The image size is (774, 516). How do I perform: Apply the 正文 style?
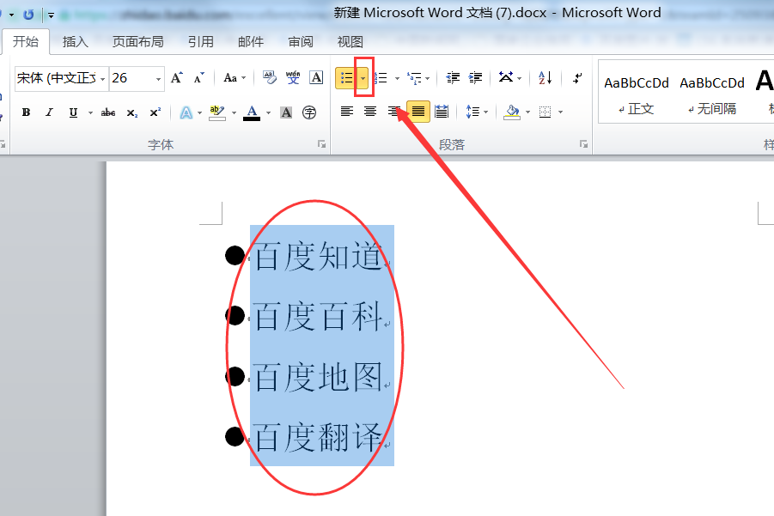pos(637,94)
